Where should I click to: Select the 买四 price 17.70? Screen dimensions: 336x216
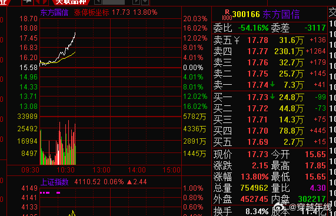coord(258,131)
